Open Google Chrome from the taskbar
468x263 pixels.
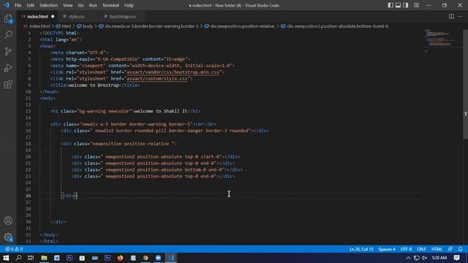(x=146, y=258)
